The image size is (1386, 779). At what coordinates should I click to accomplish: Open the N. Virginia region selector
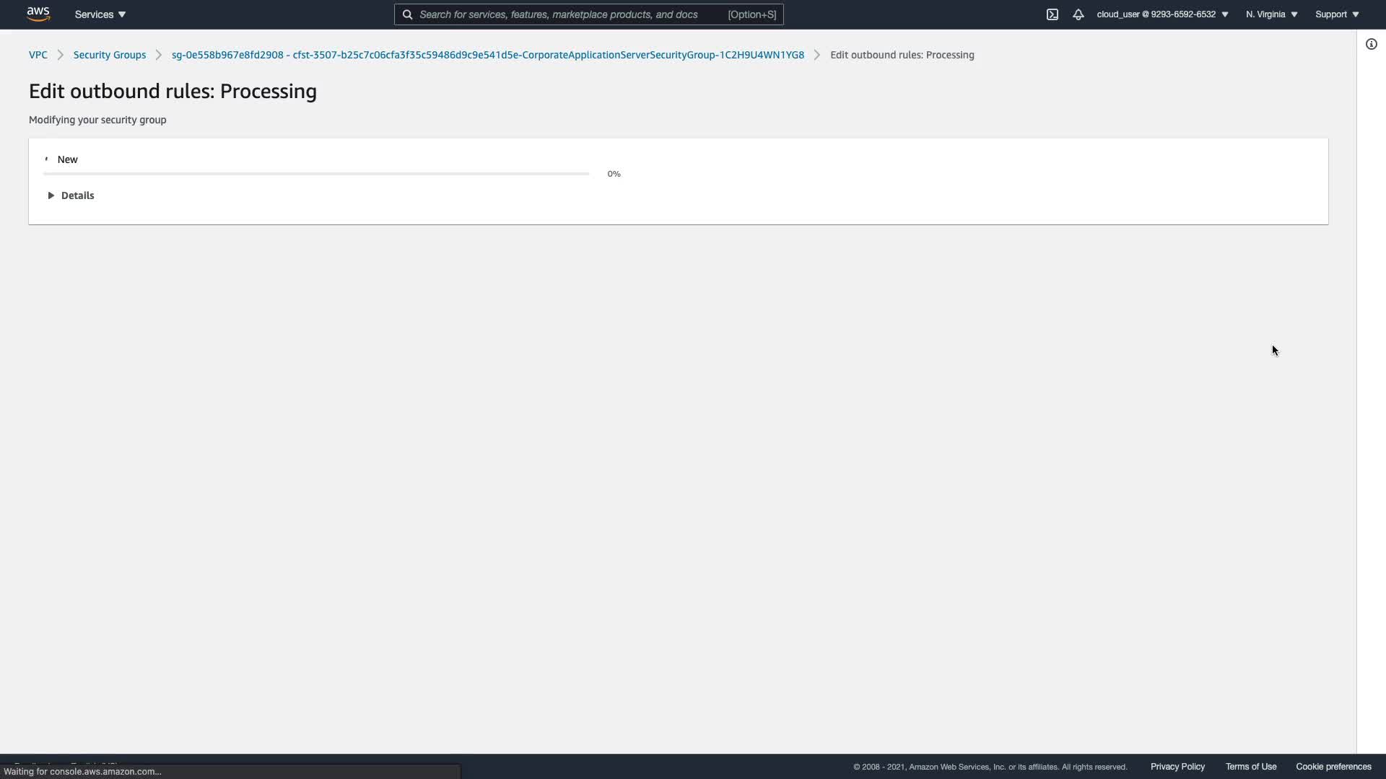1271,14
